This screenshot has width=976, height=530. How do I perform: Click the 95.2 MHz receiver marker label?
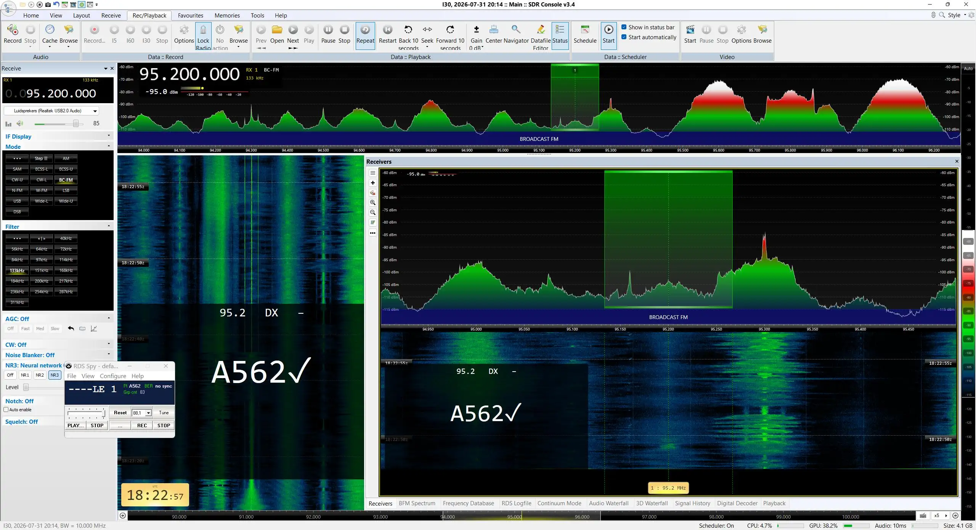tap(668, 488)
